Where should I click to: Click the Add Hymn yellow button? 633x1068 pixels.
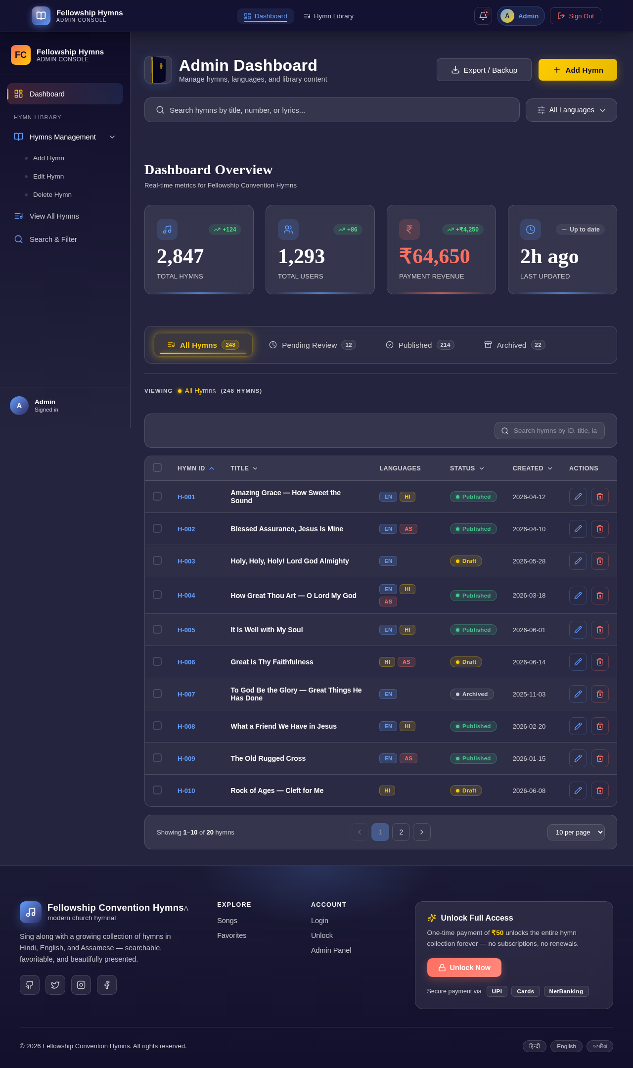[578, 70]
